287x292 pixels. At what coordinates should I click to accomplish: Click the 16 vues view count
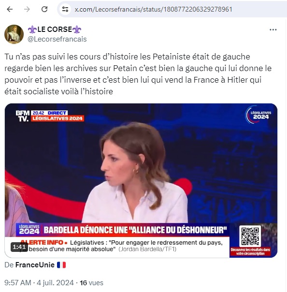click(x=91, y=283)
